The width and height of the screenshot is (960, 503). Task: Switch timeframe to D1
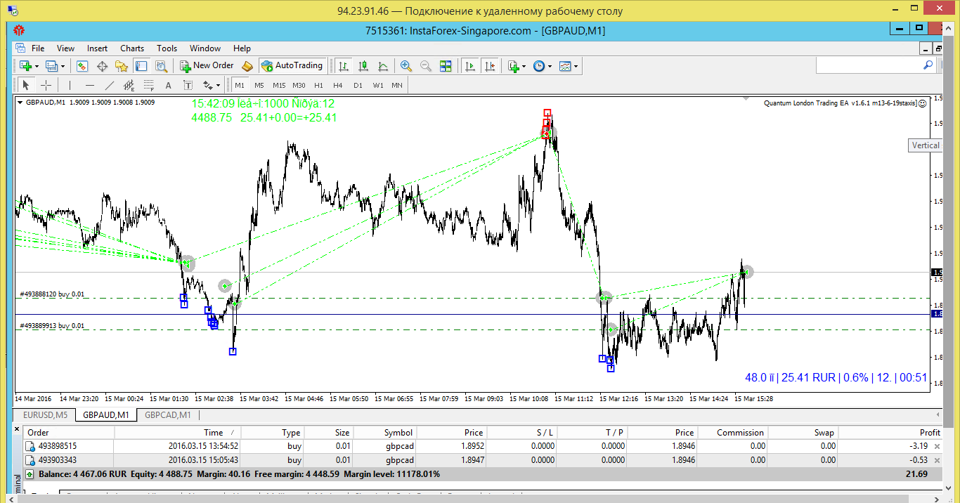358,85
